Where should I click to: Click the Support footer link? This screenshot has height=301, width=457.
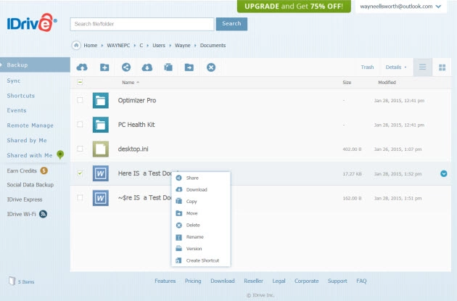(337, 281)
